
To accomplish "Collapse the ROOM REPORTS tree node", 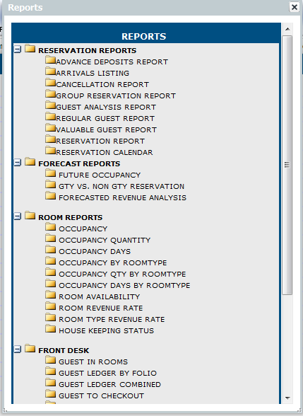I will tap(18, 216).
